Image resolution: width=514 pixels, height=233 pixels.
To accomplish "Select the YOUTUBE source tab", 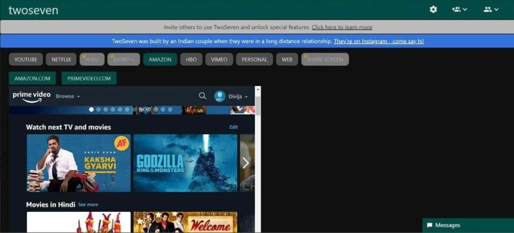I will (26, 59).
